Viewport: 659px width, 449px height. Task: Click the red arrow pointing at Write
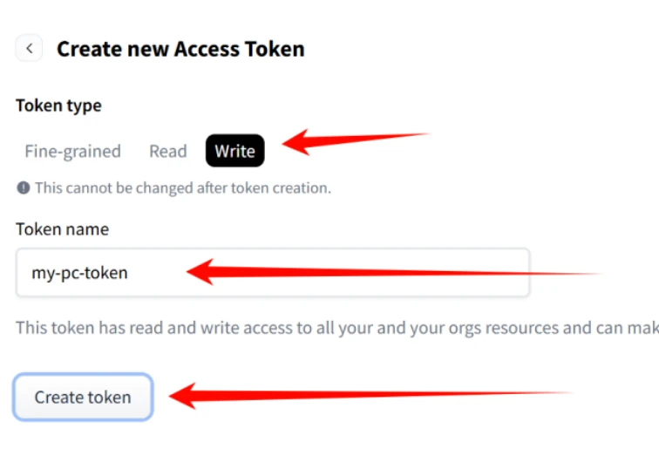click(x=356, y=140)
